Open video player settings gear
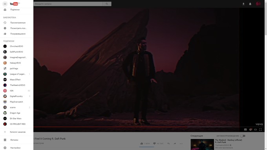Screen dimensions: 267x150 251,130
